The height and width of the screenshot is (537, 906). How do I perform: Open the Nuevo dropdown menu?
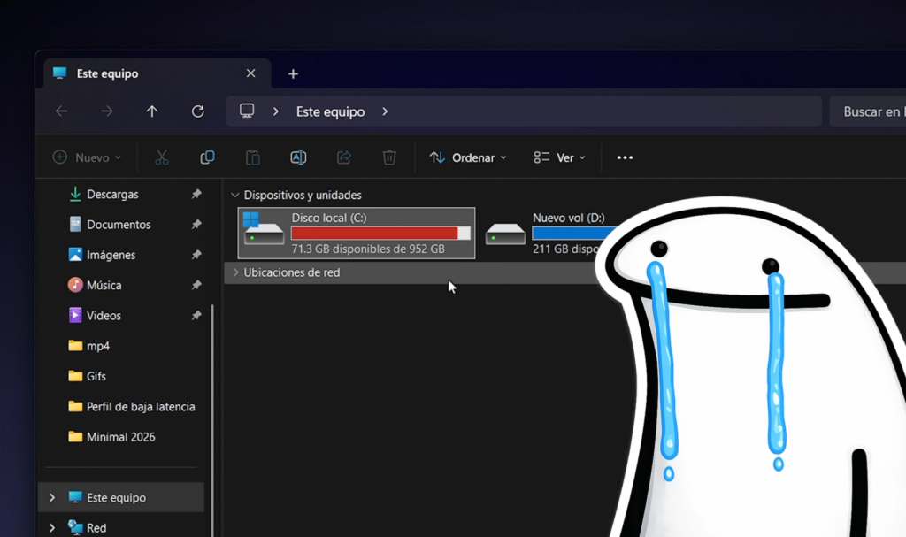88,157
